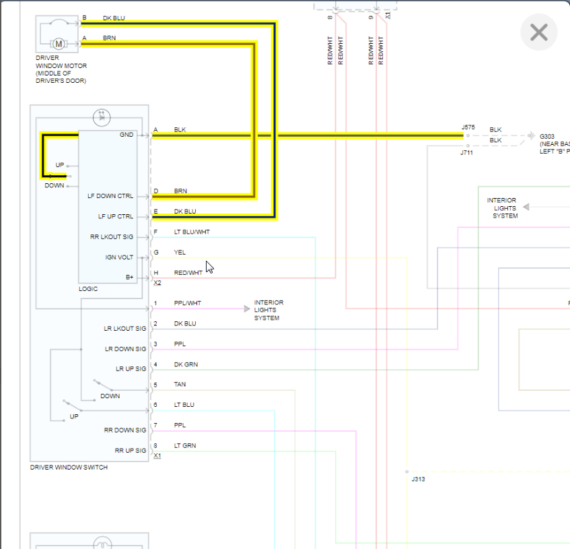Click the J711 splice point
The width and height of the screenshot is (570, 549).
click(x=468, y=146)
